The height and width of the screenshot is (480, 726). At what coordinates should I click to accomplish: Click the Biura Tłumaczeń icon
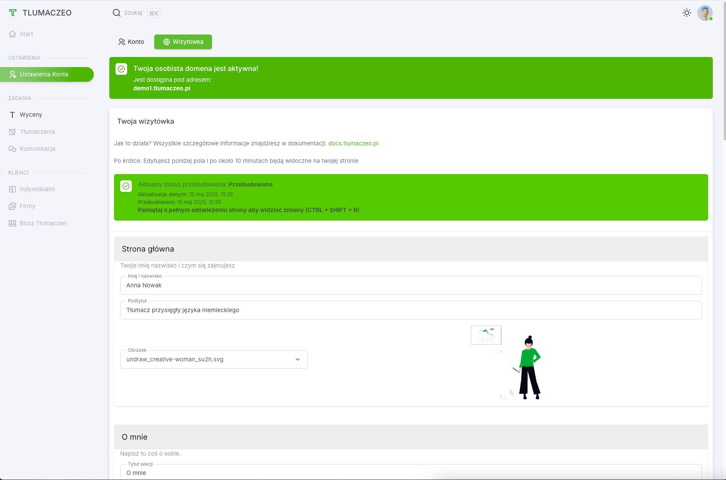pyautogui.click(x=12, y=223)
